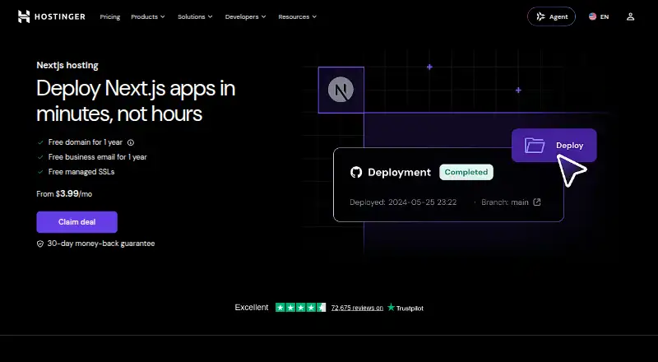Click the Deploy folder icon
This screenshot has height=362, width=658.
(x=534, y=146)
